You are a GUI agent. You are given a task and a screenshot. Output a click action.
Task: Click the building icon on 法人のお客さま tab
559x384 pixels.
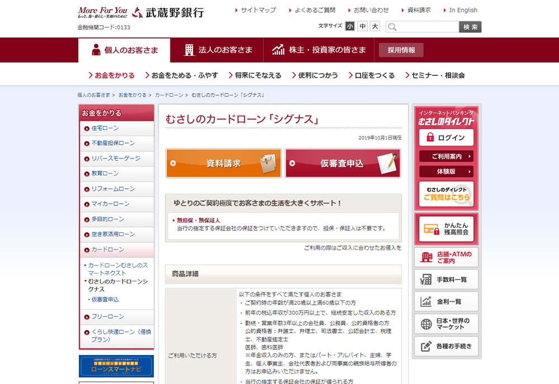coord(189,50)
